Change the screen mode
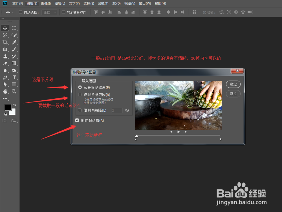 tap(14, 120)
